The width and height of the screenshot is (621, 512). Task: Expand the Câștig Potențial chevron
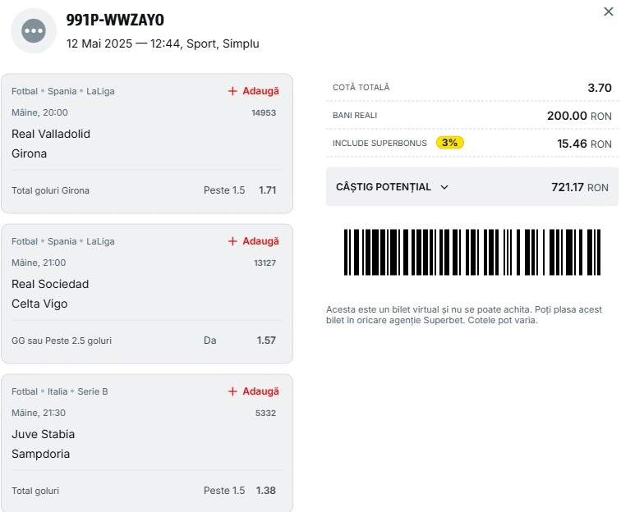(444, 187)
